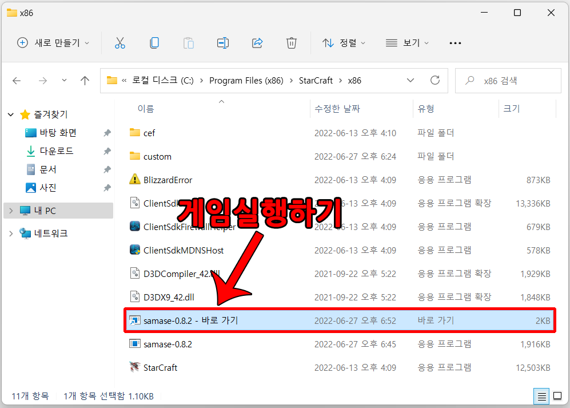
Task: Click the StarCraft breadcrumb segment
Action: pos(316,81)
